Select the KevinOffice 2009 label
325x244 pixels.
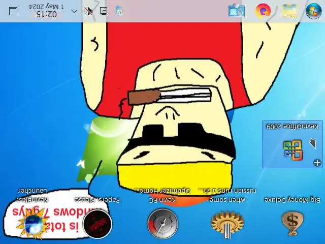pyautogui.click(x=292, y=126)
